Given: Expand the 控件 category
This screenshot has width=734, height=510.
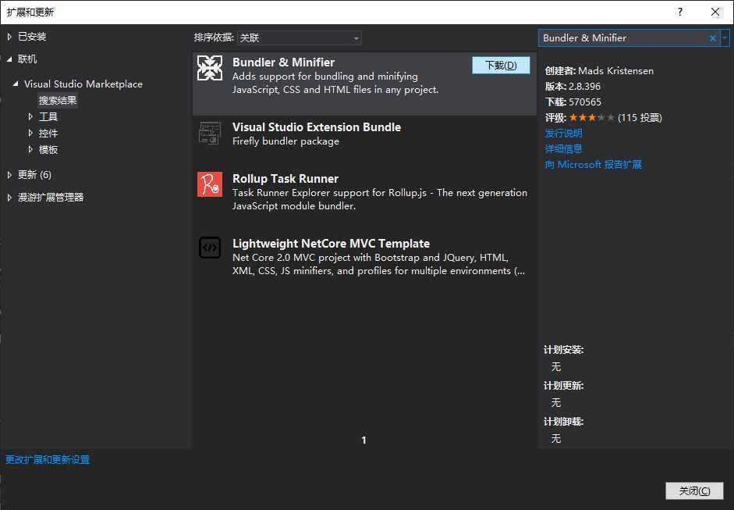Looking at the screenshot, I should (30, 133).
